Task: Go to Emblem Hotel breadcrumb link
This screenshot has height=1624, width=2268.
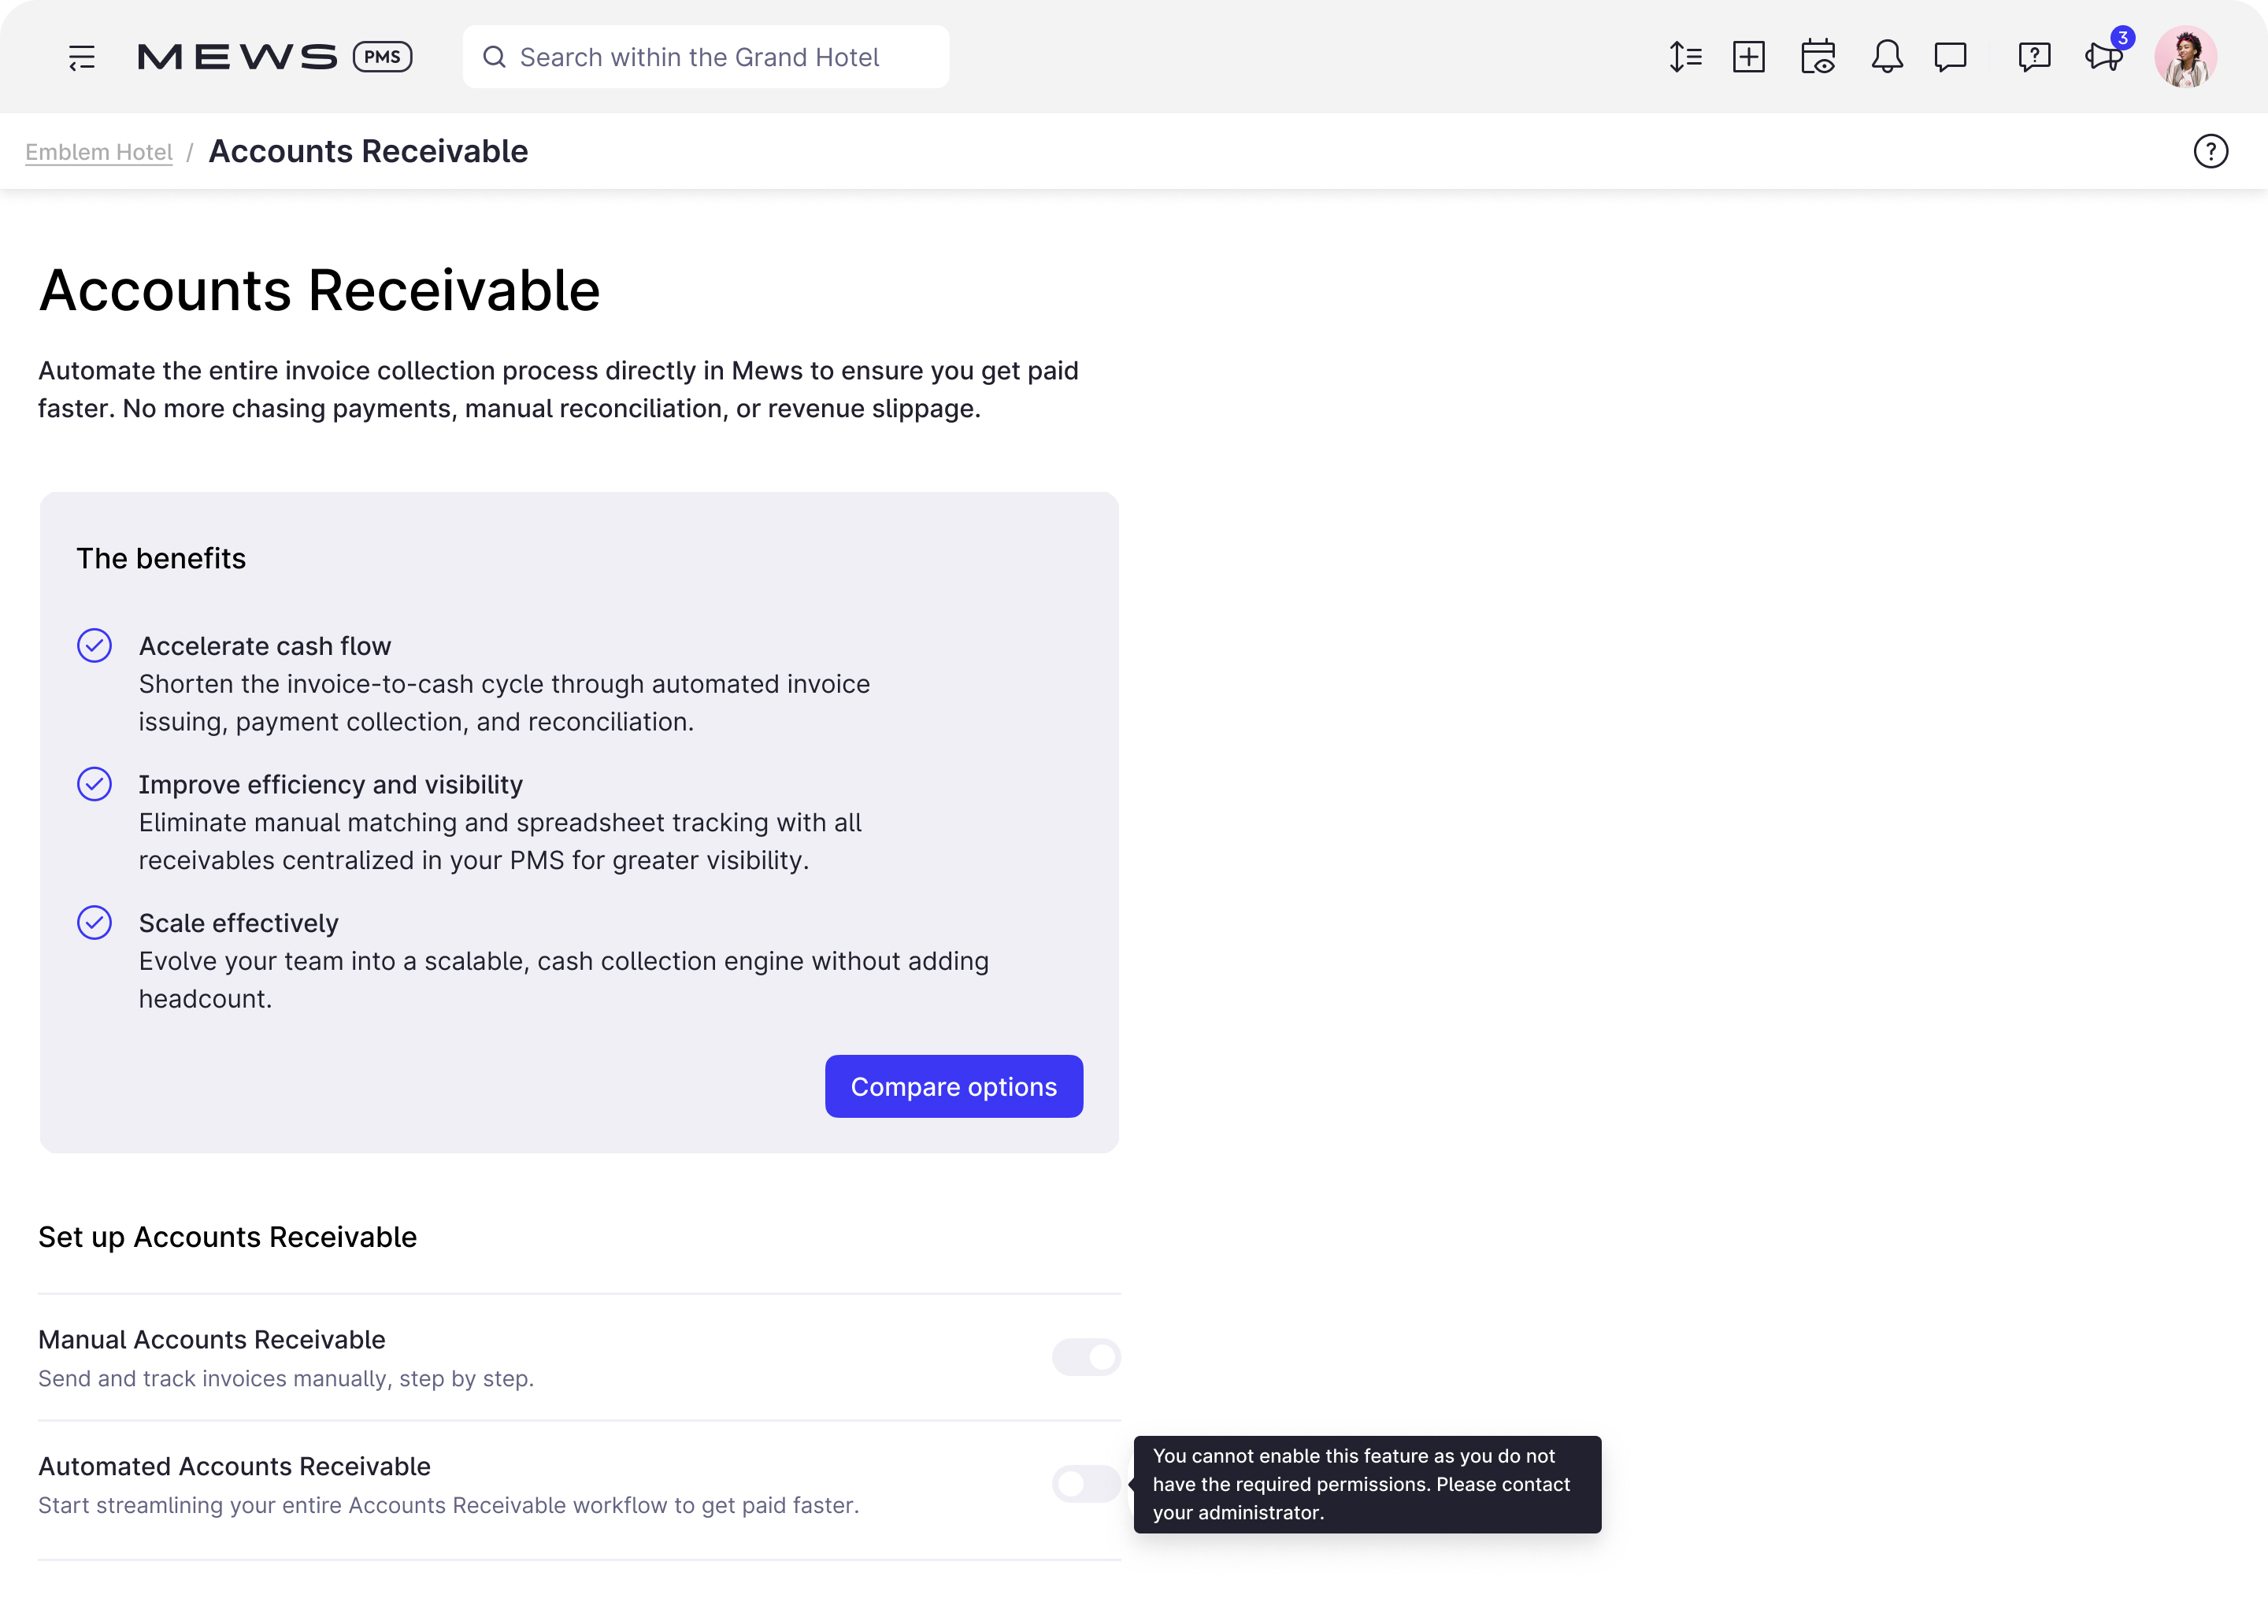Action: [99, 152]
